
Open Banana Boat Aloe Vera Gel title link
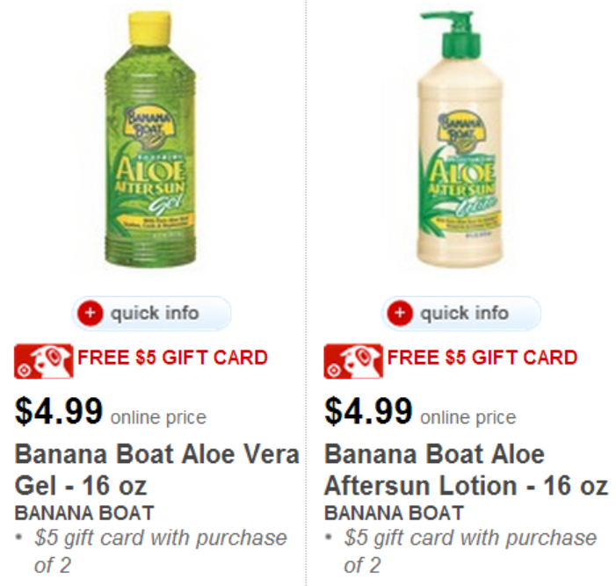156,469
